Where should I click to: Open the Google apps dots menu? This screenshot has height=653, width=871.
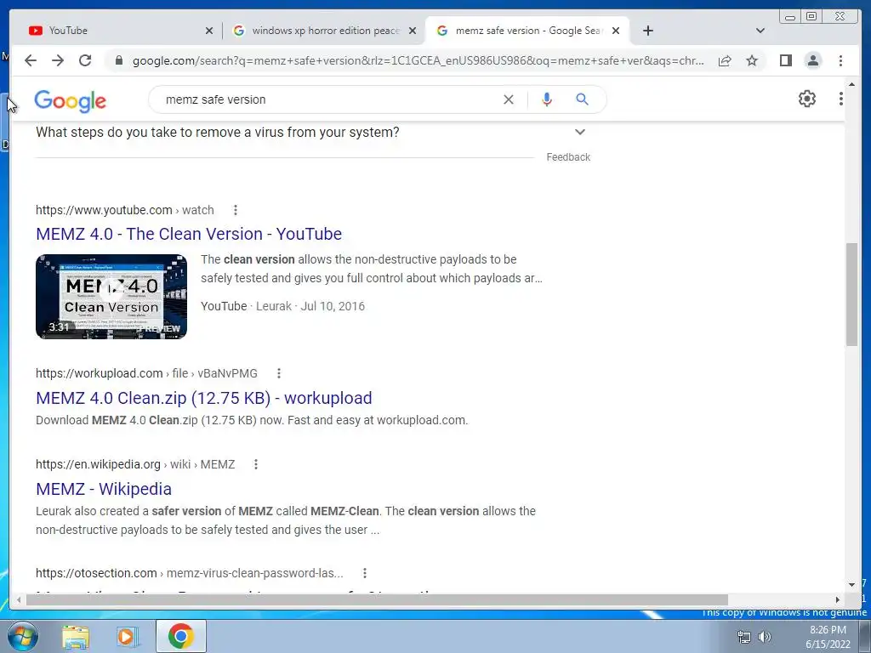(841, 99)
